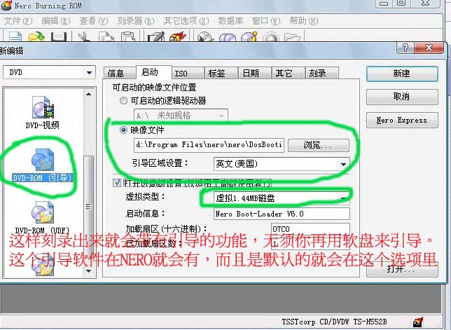The height and width of the screenshot is (330, 451).
Task: Click the pencil compilation info toolbar icon
Action: pyautogui.click(x=156, y=36)
